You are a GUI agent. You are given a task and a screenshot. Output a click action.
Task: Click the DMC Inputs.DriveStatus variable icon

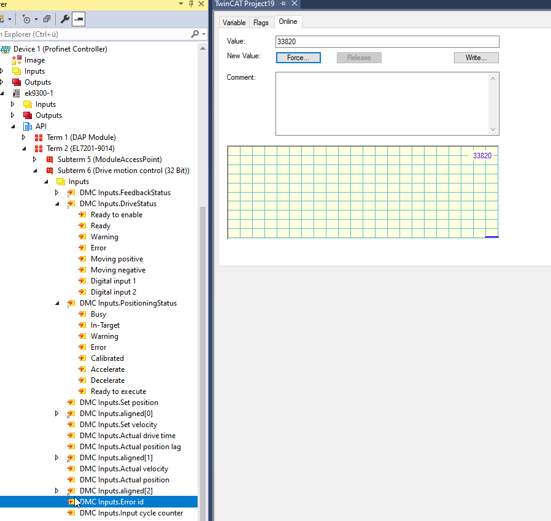71,204
